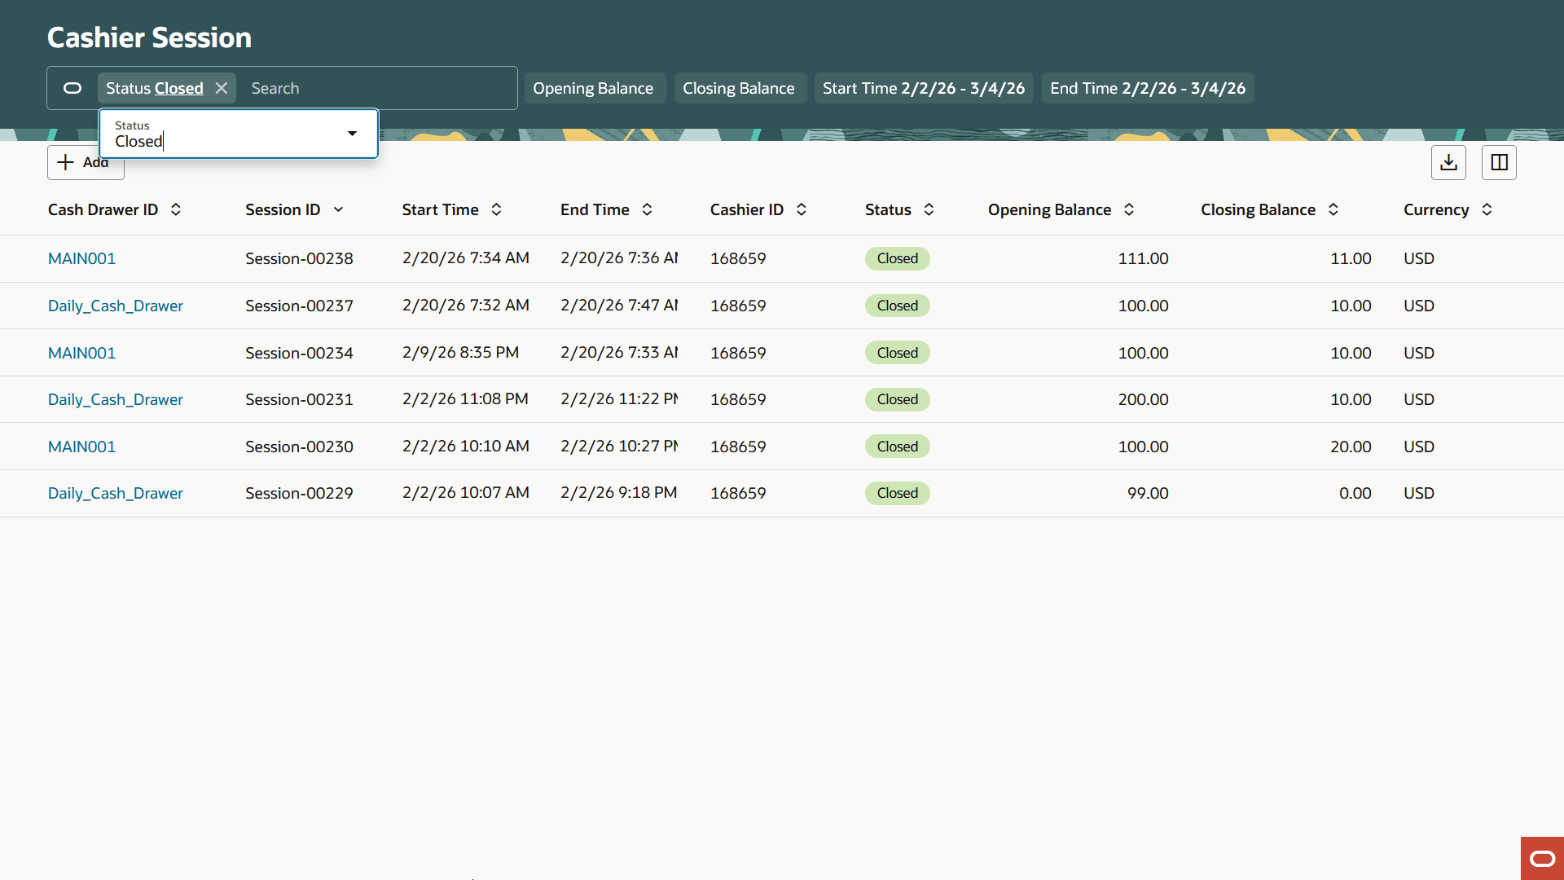Toggle sorting on the Closing Balance column
The height and width of the screenshot is (880, 1564).
(x=1333, y=209)
